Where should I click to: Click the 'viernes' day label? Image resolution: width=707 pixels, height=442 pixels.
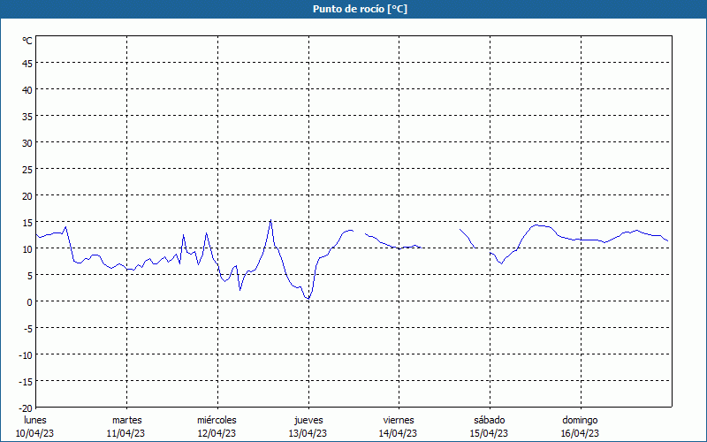click(399, 420)
